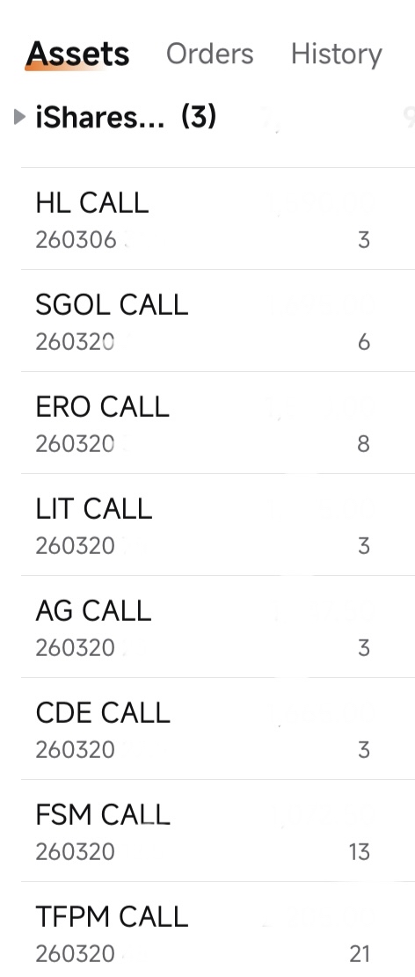Click quantity 6 on SGOL CALL
The height and width of the screenshot is (977, 415).
point(364,342)
